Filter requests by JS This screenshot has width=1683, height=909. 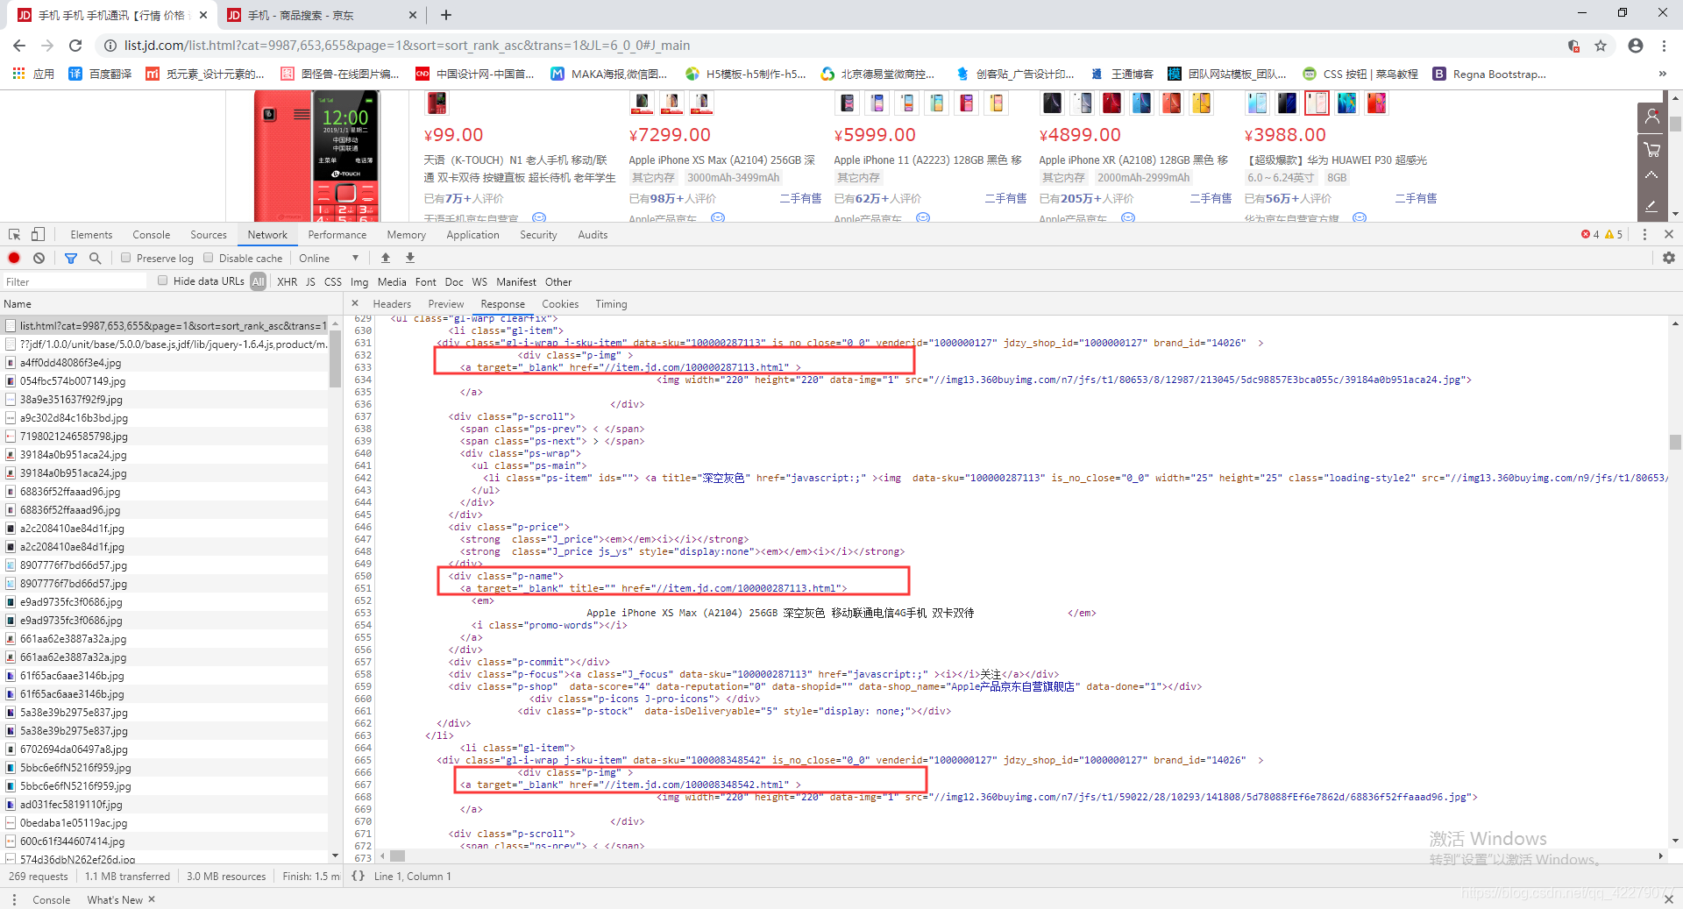point(310,281)
